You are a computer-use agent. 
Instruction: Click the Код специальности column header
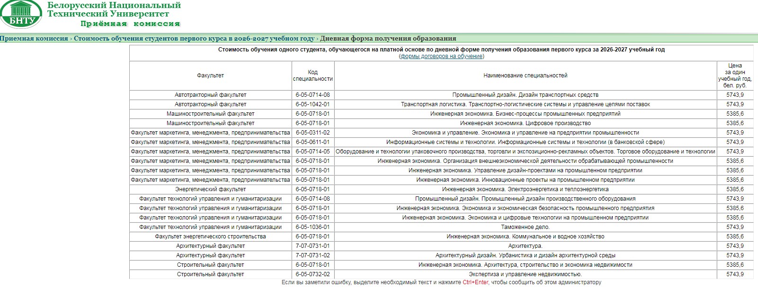(x=313, y=76)
